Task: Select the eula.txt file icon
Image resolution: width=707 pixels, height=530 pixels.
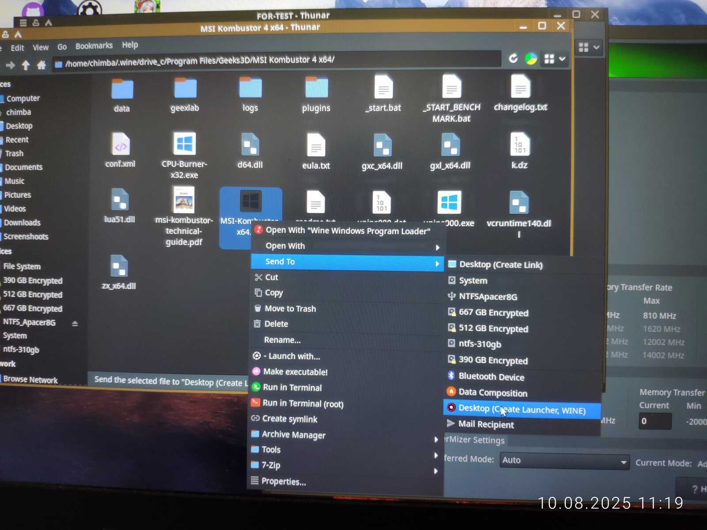Action: [316, 145]
